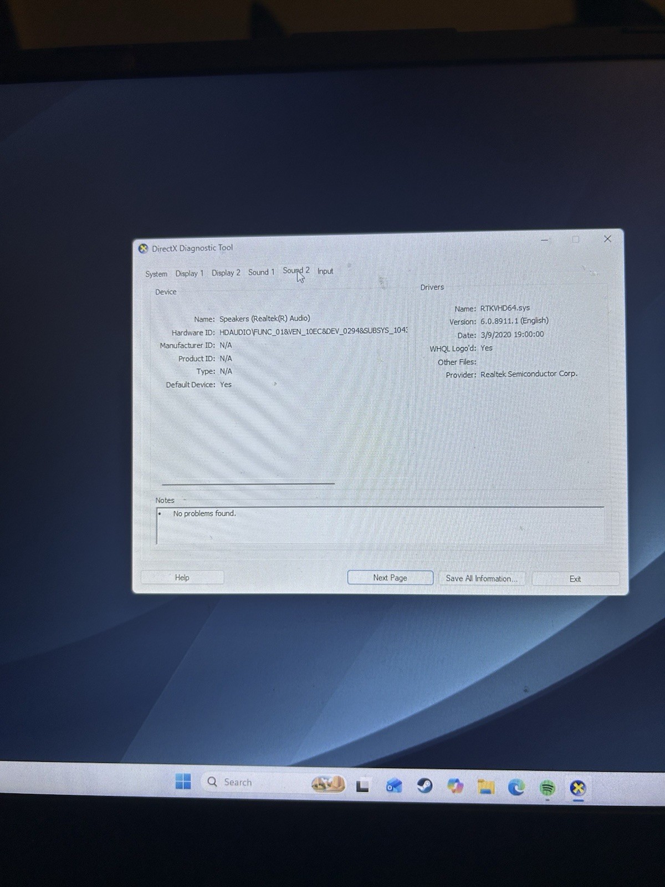Click the Manufacturer ID value 'N/A'
The image size is (665, 887).
(x=226, y=345)
